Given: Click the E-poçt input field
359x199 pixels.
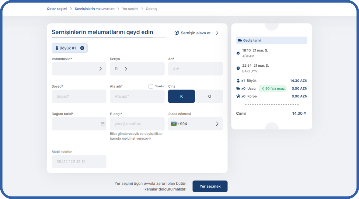Looking at the screenshot, I should 137,124.
